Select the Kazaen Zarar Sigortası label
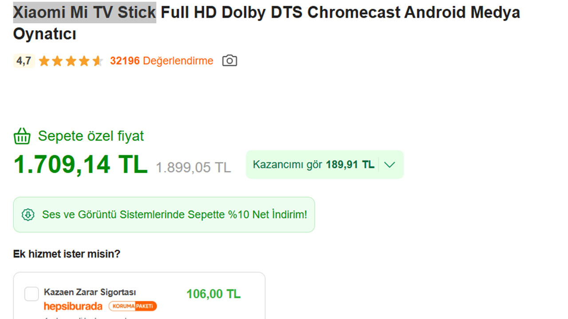 (90, 292)
